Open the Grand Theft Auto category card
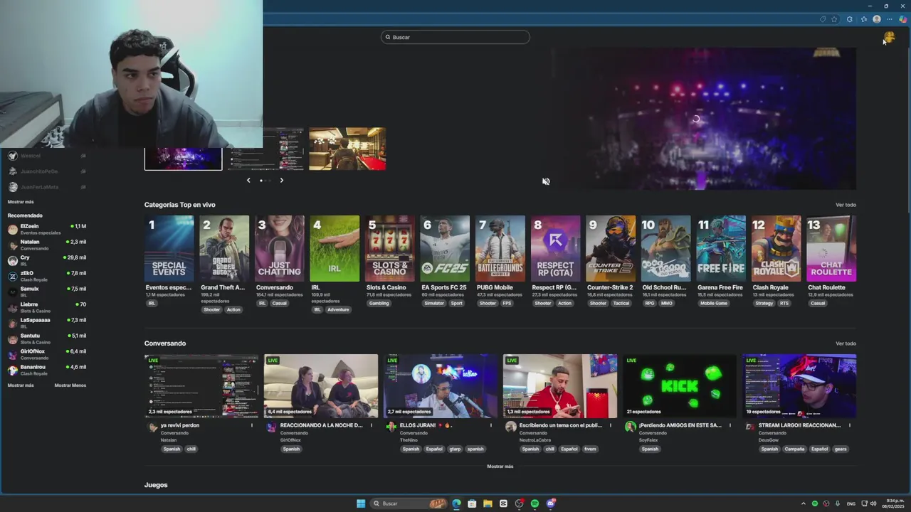Viewport: 911px width, 512px height. [224, 249]
